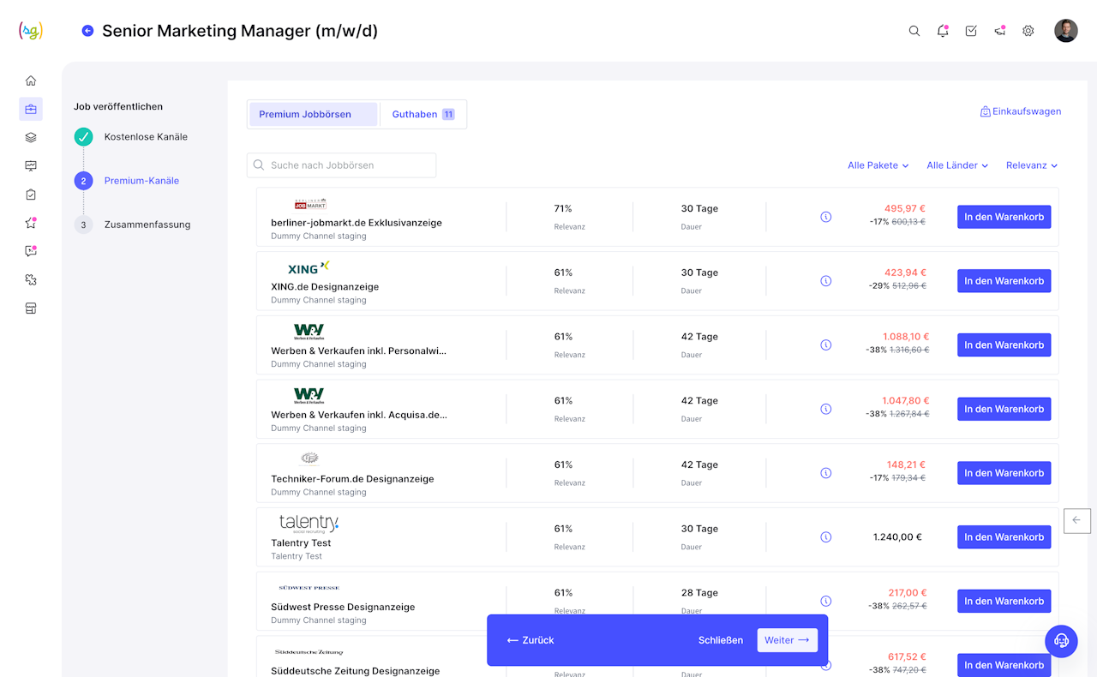Screen dimensions: 1097x677
Task: Click info icon for XING.de Designanzeige
Action: [x=825, y=281]
